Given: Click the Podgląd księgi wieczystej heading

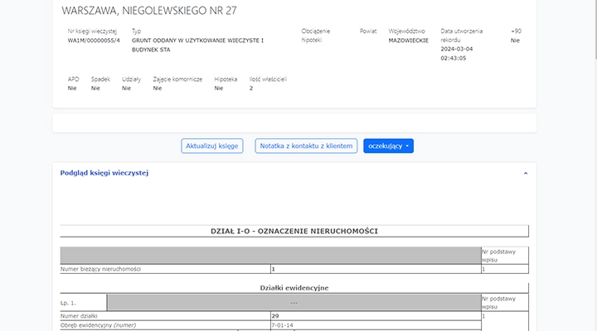Looking at the screenshot, I should [x=104, y=173].
